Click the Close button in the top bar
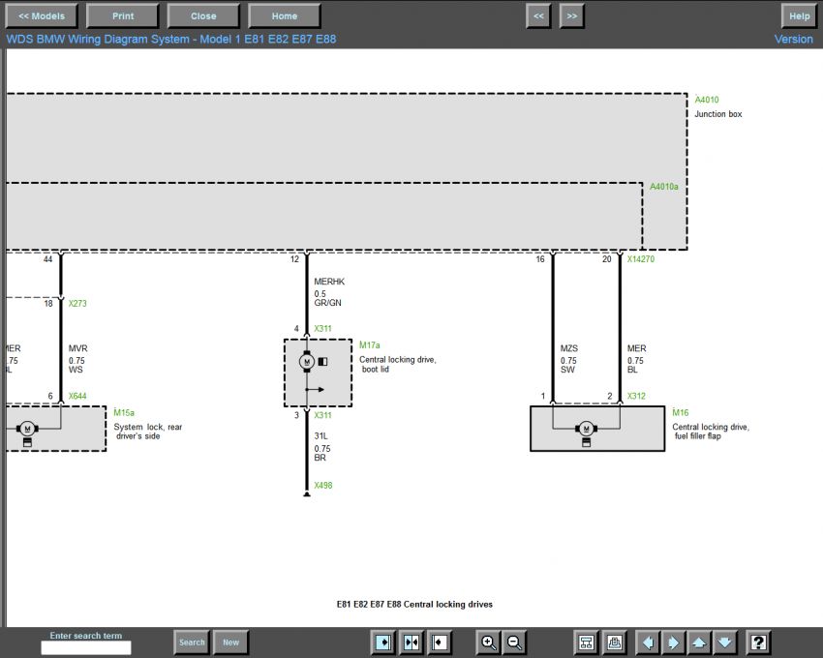823x658 pixels. pos(203,16)
